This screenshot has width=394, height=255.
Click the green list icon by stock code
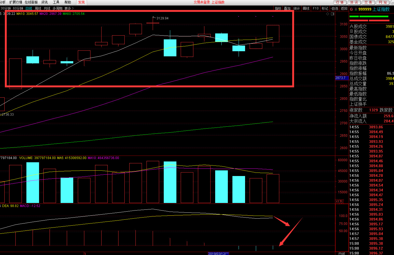(356, 9)
